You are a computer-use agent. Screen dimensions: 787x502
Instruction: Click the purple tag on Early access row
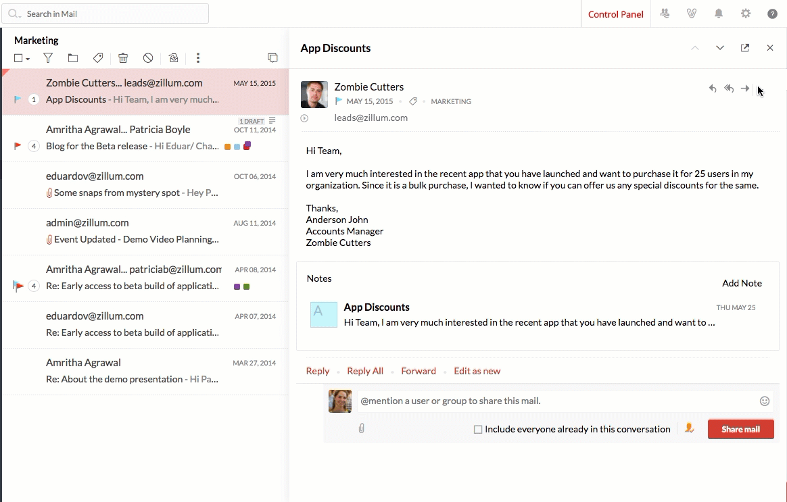(x=237, y=287)
